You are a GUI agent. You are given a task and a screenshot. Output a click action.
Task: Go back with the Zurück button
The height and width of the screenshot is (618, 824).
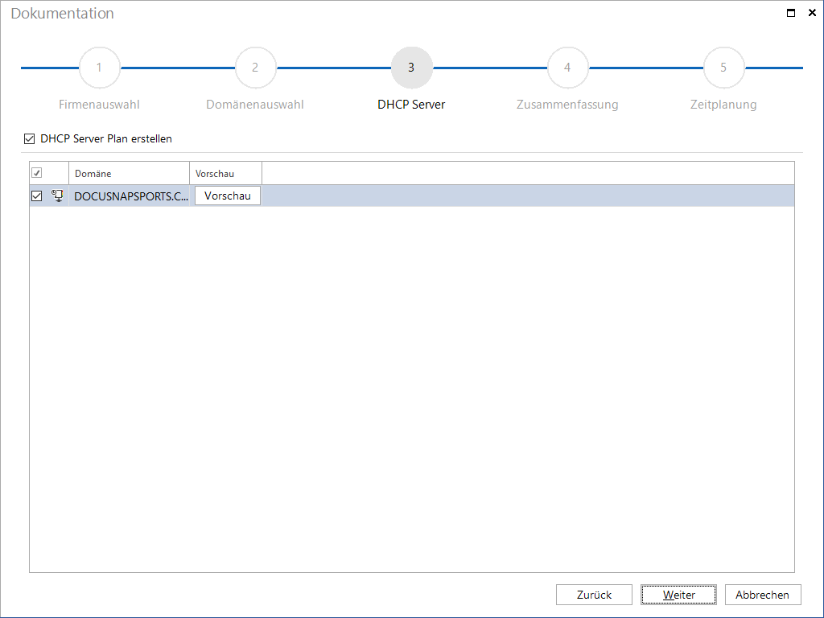[x=594, y=595]
